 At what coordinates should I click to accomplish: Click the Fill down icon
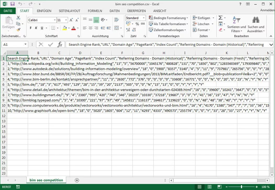coord(221,24)
